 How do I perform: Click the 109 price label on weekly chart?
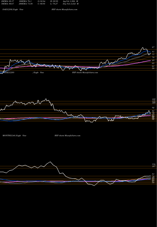154,103
